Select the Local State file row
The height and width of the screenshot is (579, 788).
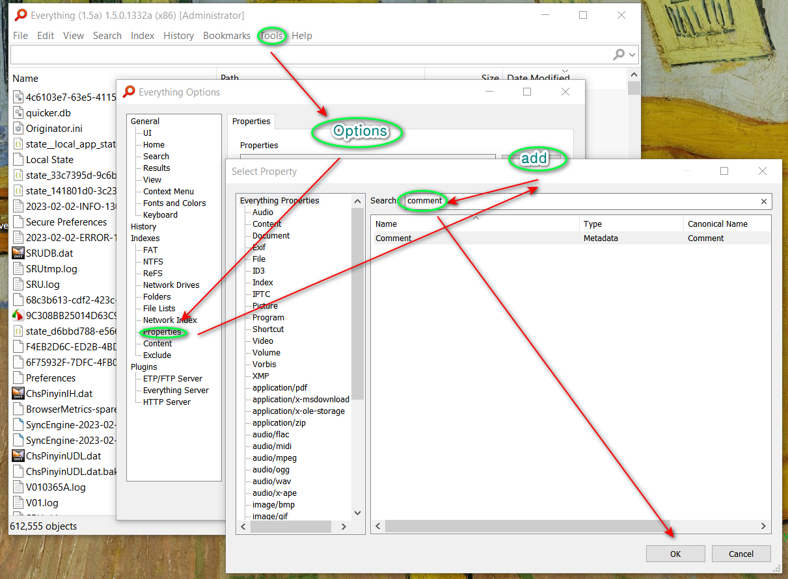pyautogui.click(x=49, y=160)
